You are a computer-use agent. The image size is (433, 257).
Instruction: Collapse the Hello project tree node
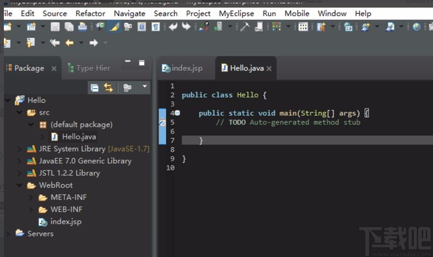[8, 100]
